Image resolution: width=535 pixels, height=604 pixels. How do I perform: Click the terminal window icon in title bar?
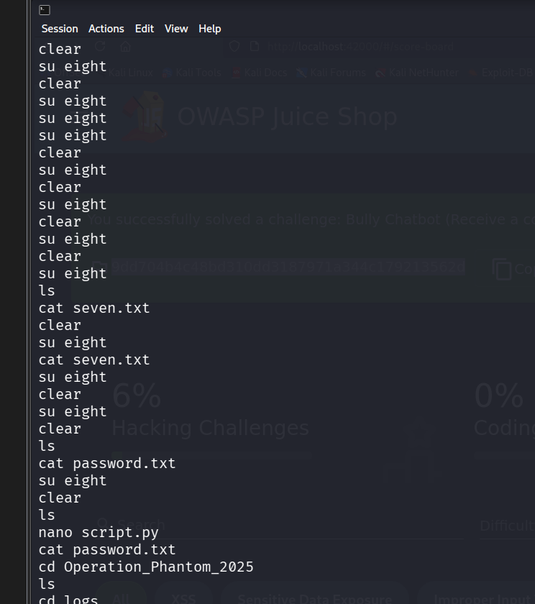point(45,10)
